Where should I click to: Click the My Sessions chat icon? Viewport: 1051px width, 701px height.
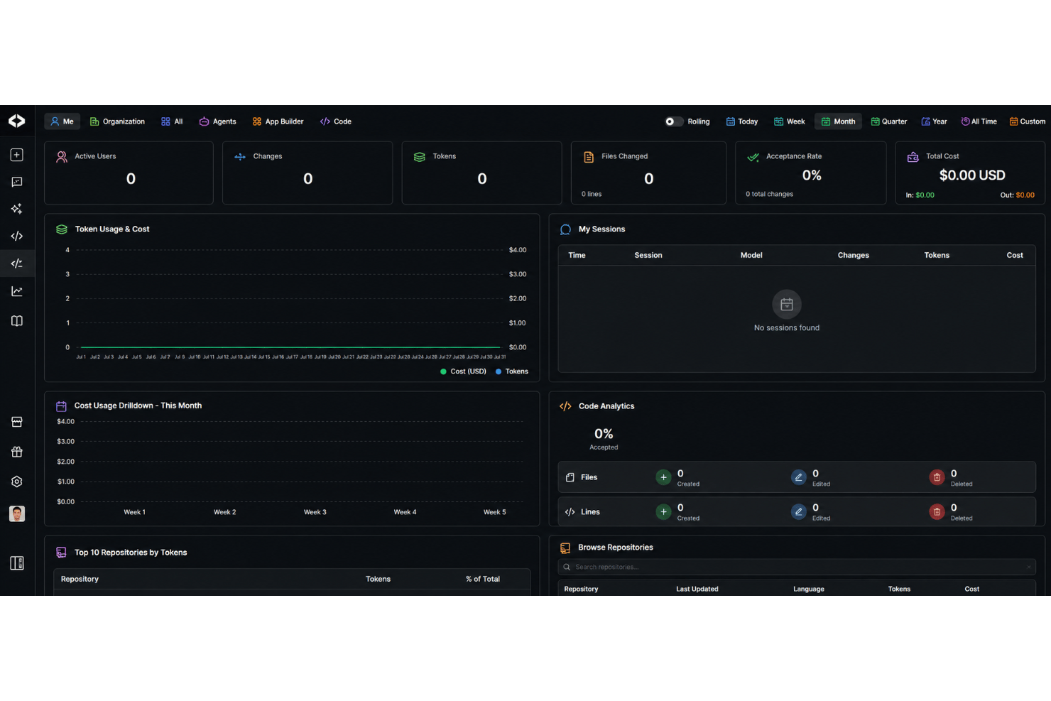pyautogui.click(x=565, y=229)
